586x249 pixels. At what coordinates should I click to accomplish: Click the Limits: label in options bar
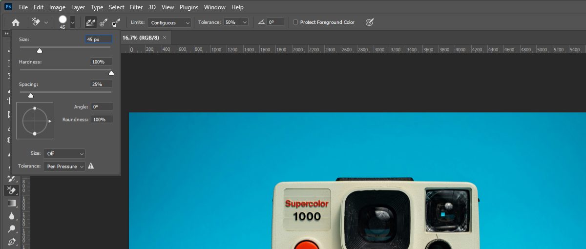(138, 22)
